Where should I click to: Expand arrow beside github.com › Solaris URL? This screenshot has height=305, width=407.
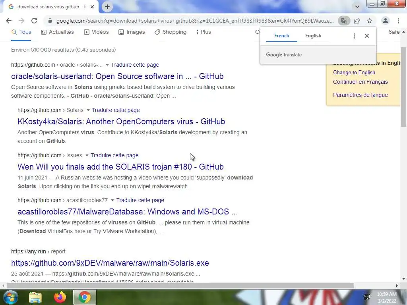point(88,110)
